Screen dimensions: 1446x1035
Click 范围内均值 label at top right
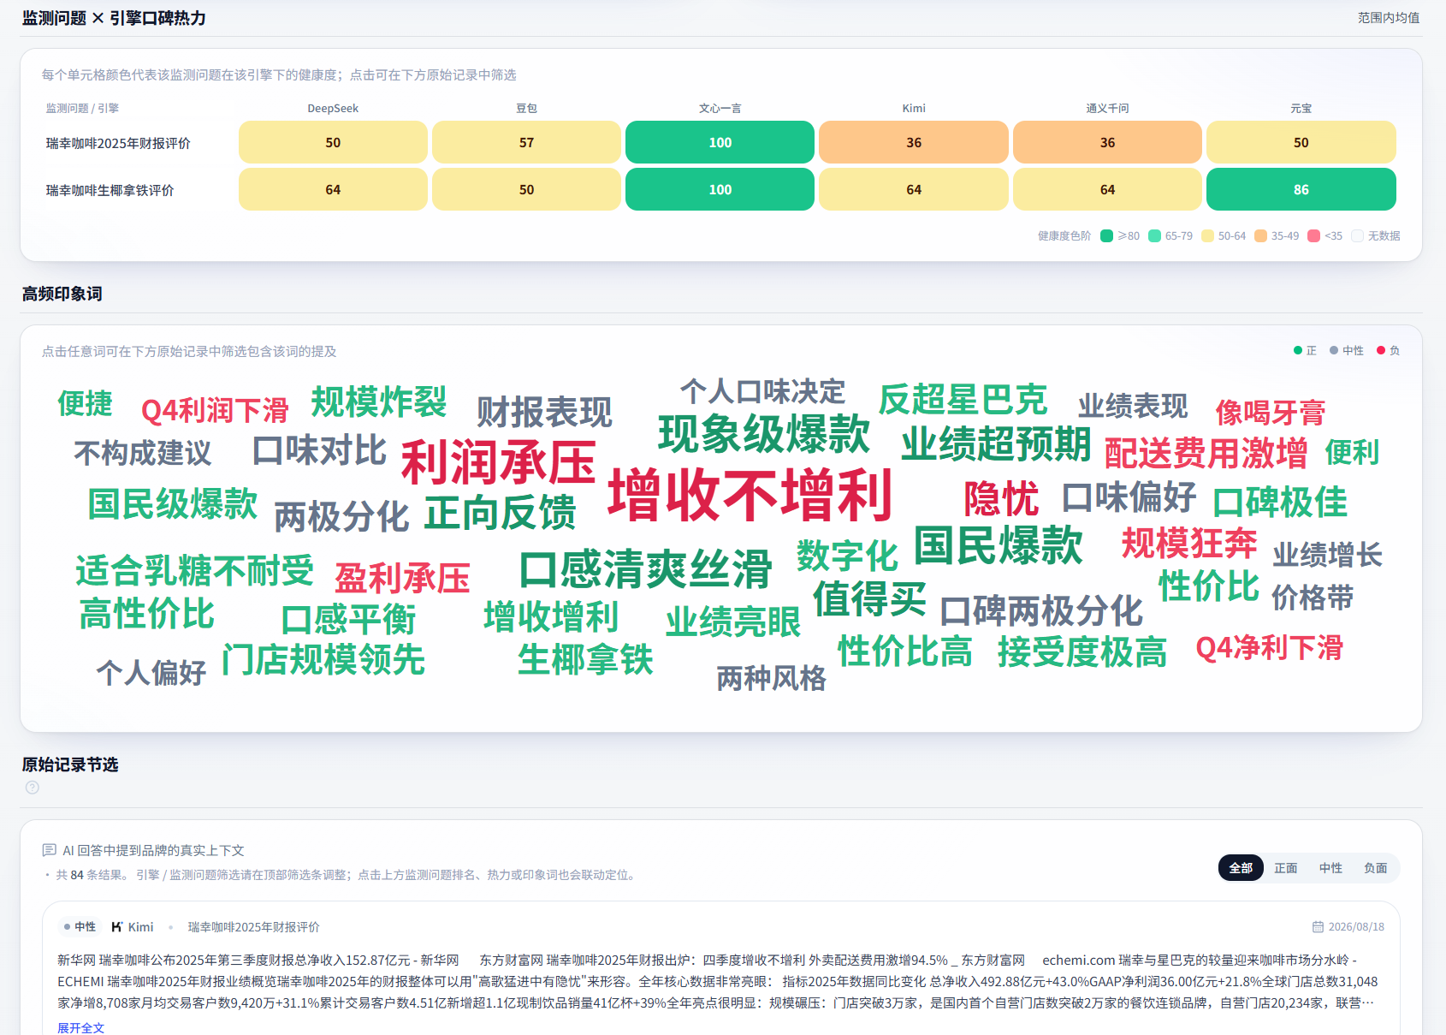click(1389, 18)
